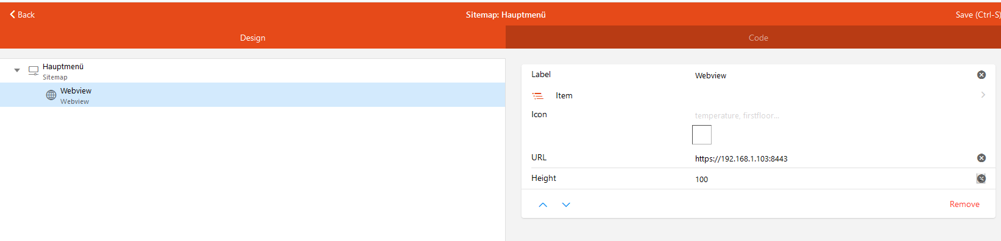The width and height of the screenshot is (1001, 241).
Task: Clear the URL field with X icon
Action: pos(982,158)
